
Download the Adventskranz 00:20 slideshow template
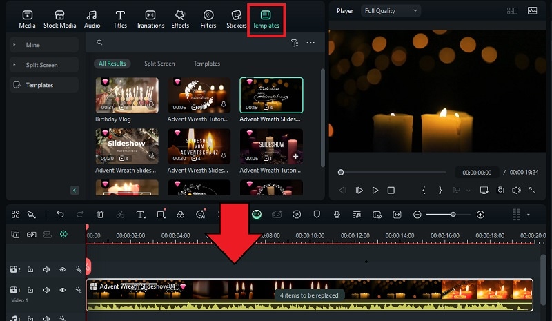(223, 156)
